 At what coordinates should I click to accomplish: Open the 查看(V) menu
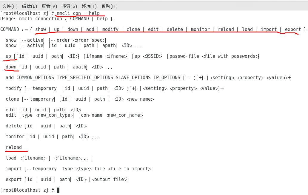pyautogui.click(x=49, y=6)
